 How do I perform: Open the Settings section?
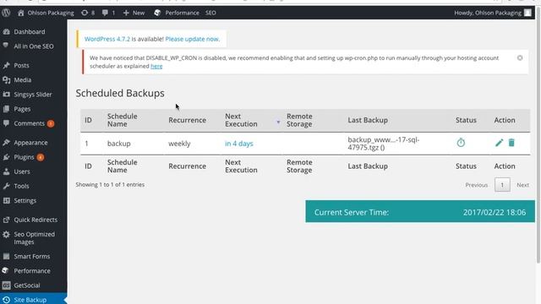tap(25, 200)
